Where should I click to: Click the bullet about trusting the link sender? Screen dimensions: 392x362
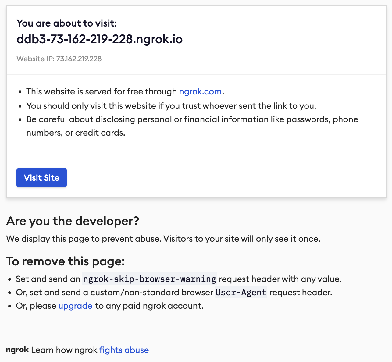171,106
